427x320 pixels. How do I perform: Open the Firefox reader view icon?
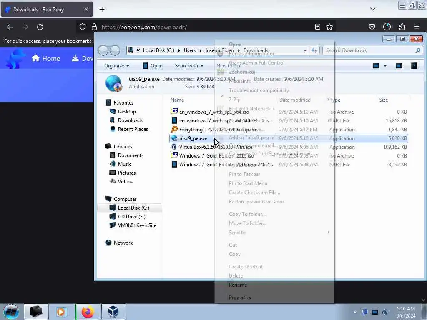pos(317,27)
